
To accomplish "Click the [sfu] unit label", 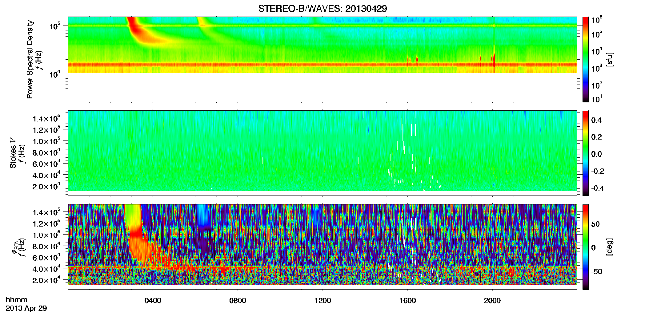I will (609, 59).
